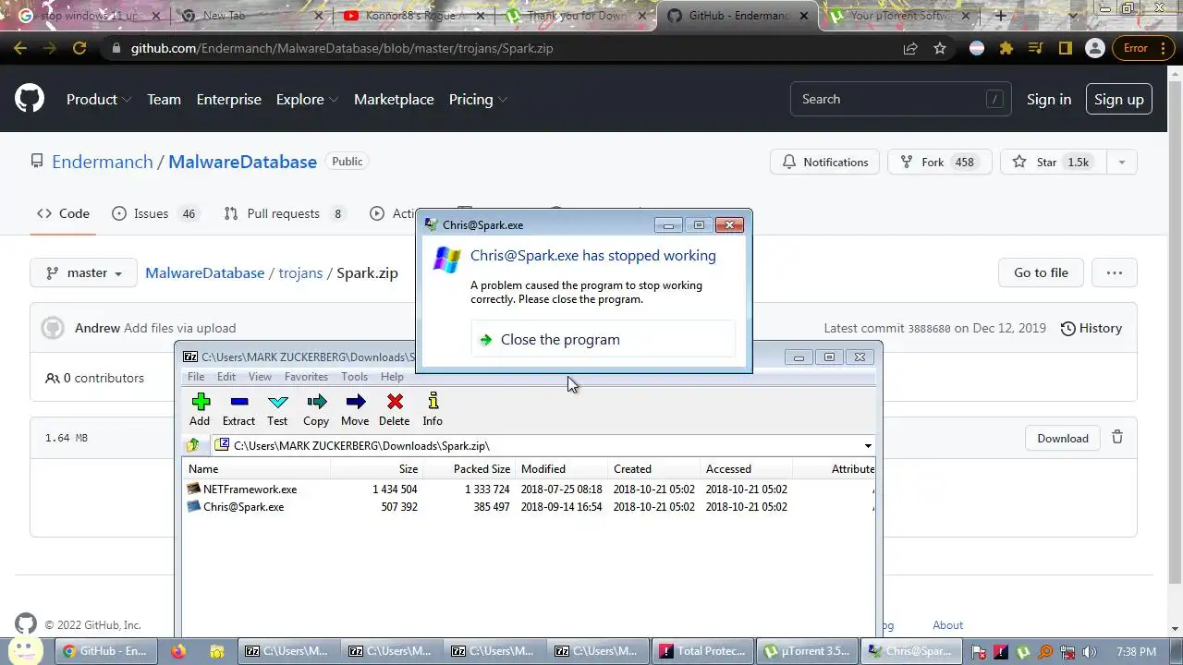Open the 7-Zip File menu
Screen dimensions: 1183x665
coord(196,377)
